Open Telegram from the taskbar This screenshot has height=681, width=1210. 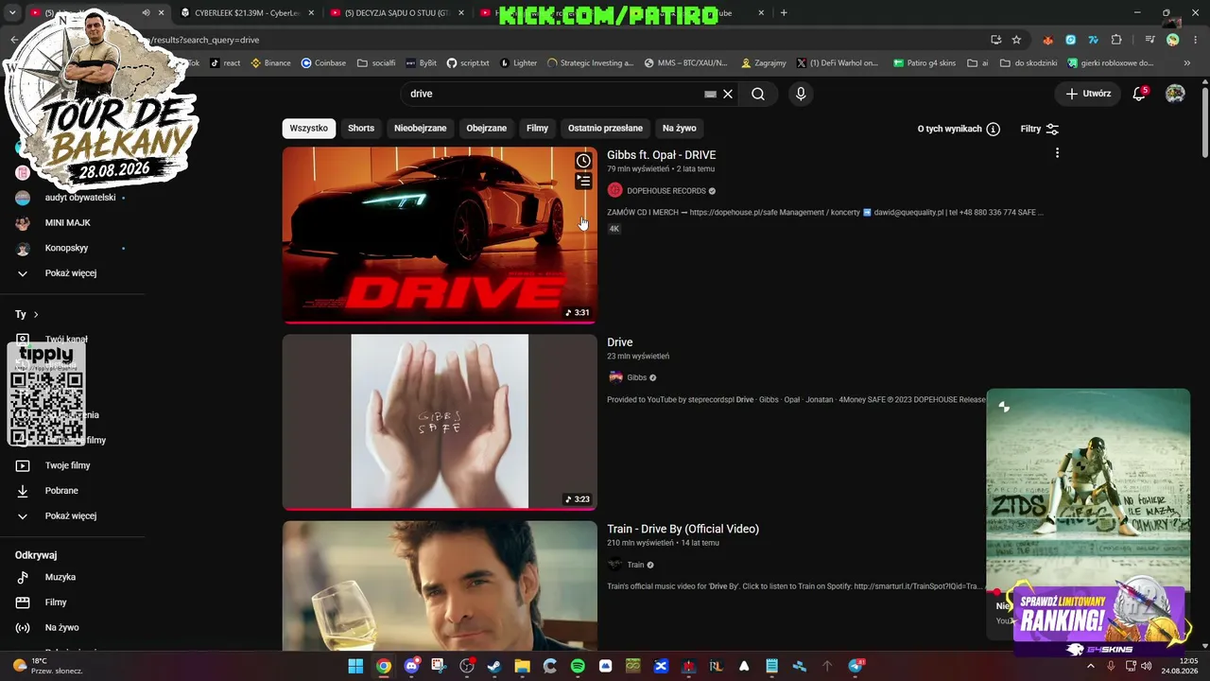point(856,666)
